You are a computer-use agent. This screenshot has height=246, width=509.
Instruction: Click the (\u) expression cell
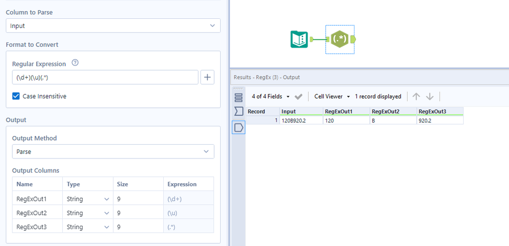(189, 213)
